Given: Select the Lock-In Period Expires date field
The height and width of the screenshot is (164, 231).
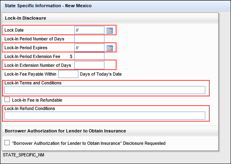Looking at the screenshot, I should point(89,48).
